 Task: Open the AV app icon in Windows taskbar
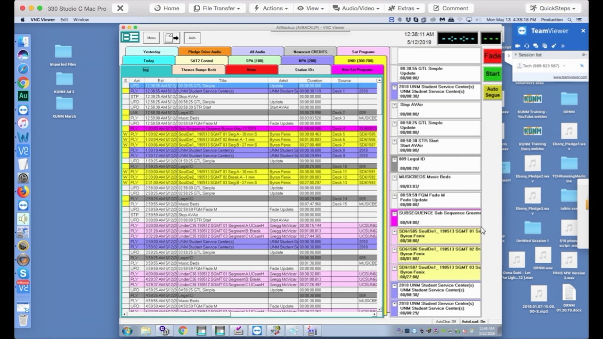312,331
